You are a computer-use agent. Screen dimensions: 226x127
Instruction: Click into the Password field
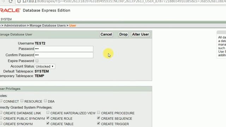(x=64, y=49)
